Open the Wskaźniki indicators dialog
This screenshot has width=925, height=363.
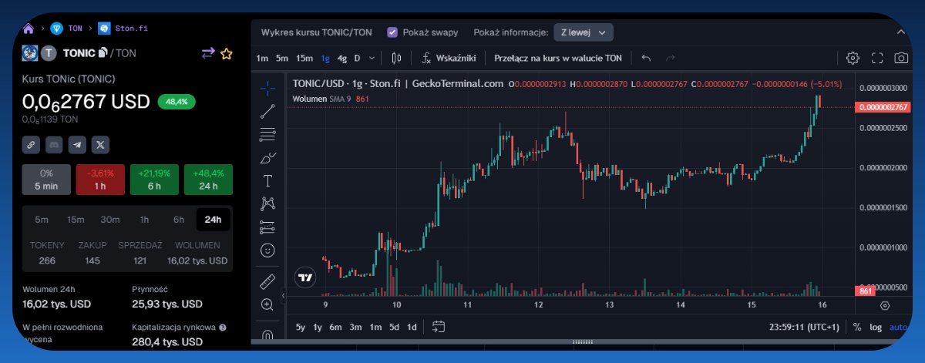[449, 58]
